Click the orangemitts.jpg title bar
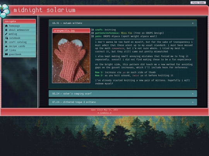The width and height of the screenshot is (209, 156). [71, 30]
